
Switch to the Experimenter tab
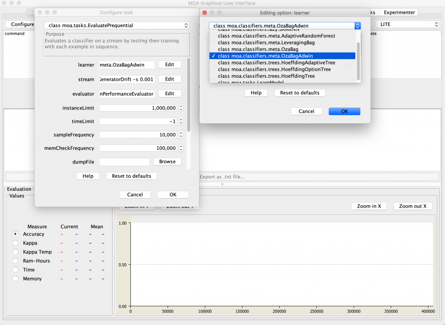(x=399, y=13)
